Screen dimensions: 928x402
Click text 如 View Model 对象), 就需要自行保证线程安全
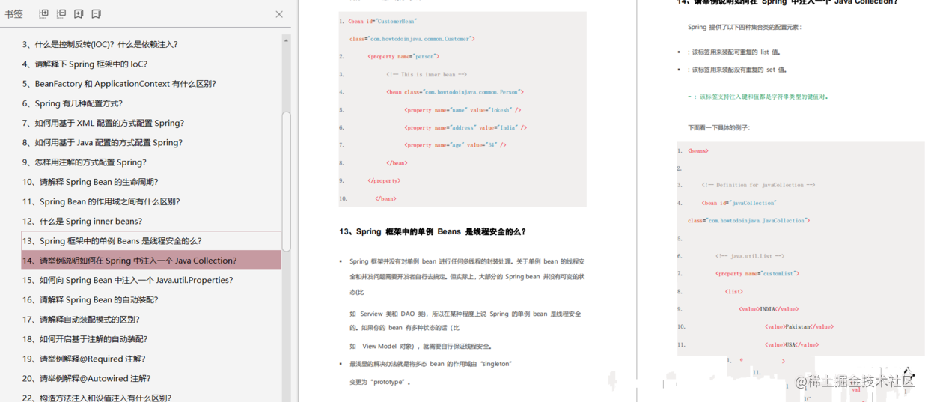pyautogui.click(x=421, y=346)
